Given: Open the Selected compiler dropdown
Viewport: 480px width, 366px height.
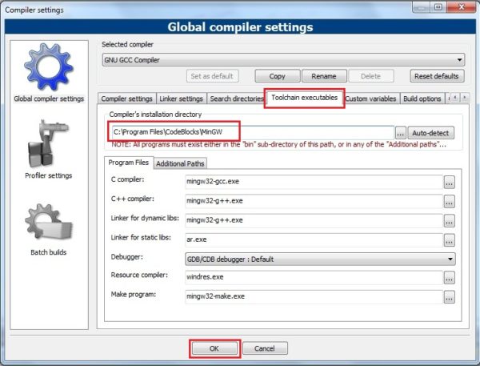Looking at the screenshot, I should click(283, 60).
